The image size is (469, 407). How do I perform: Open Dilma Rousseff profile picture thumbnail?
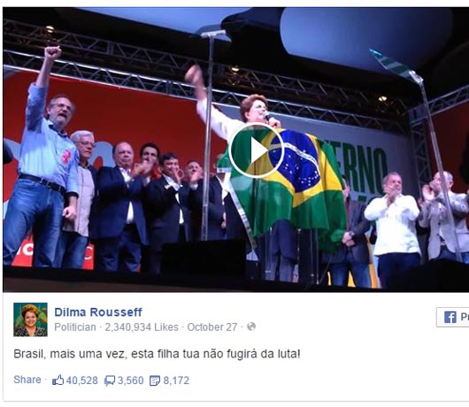point(30,319)
